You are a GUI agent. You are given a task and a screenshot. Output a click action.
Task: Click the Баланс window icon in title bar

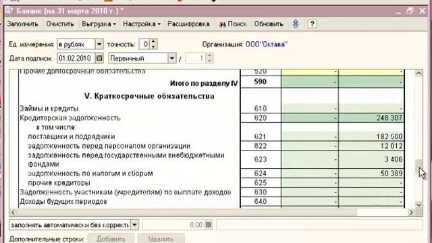click(x=9, y=11)
